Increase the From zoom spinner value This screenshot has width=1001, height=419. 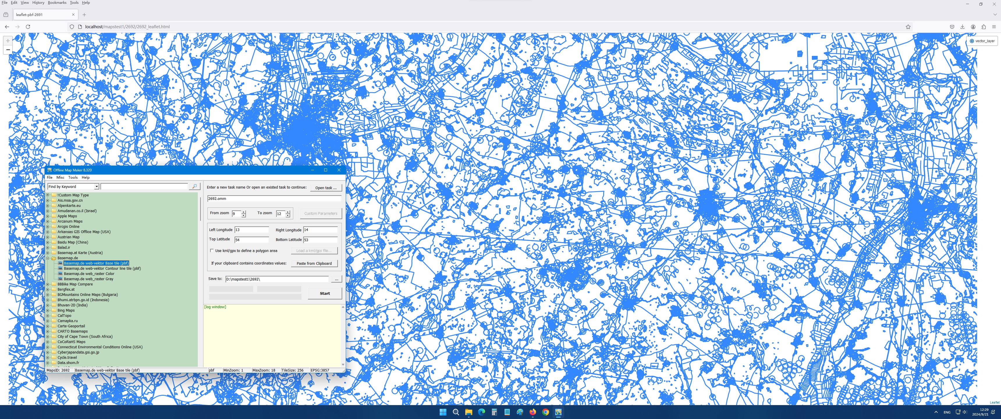[244, 212]
